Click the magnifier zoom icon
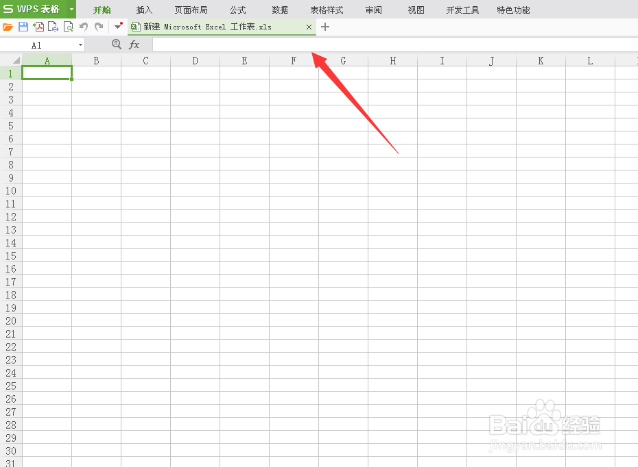The image size is (638, 467). (117, 44)
